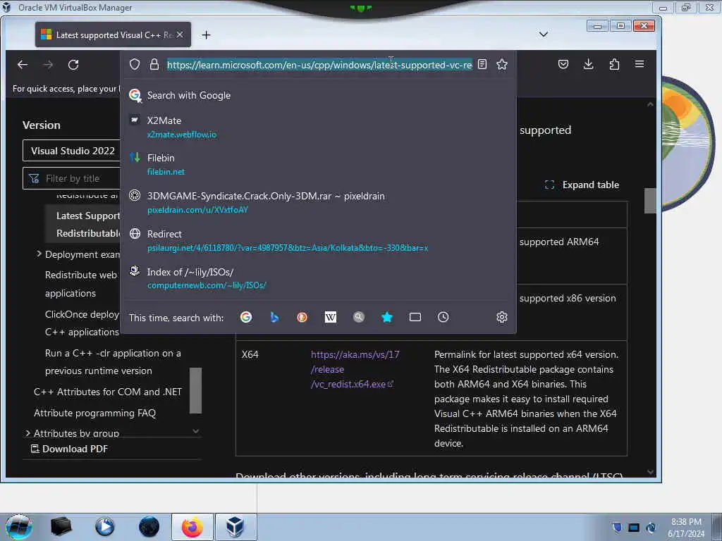The width and height of the screenshot is (722, 541).
Task: Save to Pocket icon in toolbar
Action: click(563, 64)
